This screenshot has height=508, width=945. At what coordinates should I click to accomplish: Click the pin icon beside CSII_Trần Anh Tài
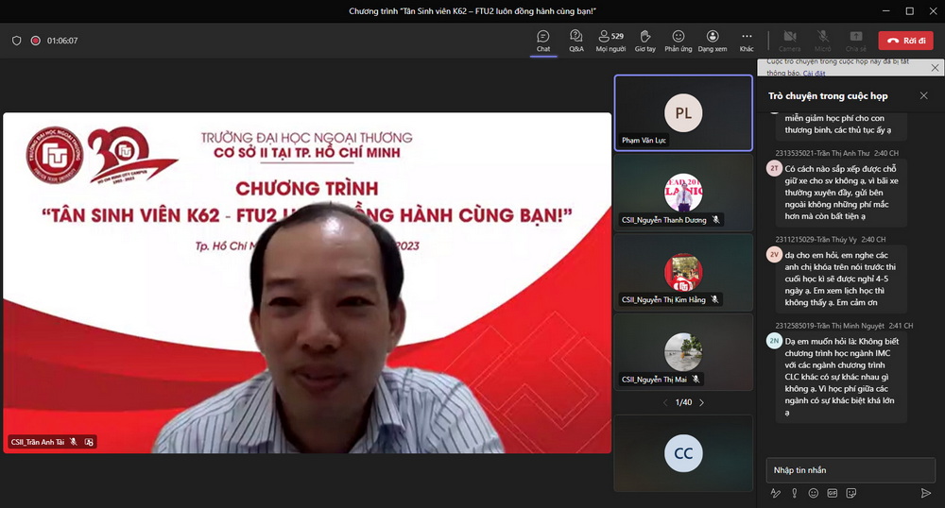click(89, 442)
